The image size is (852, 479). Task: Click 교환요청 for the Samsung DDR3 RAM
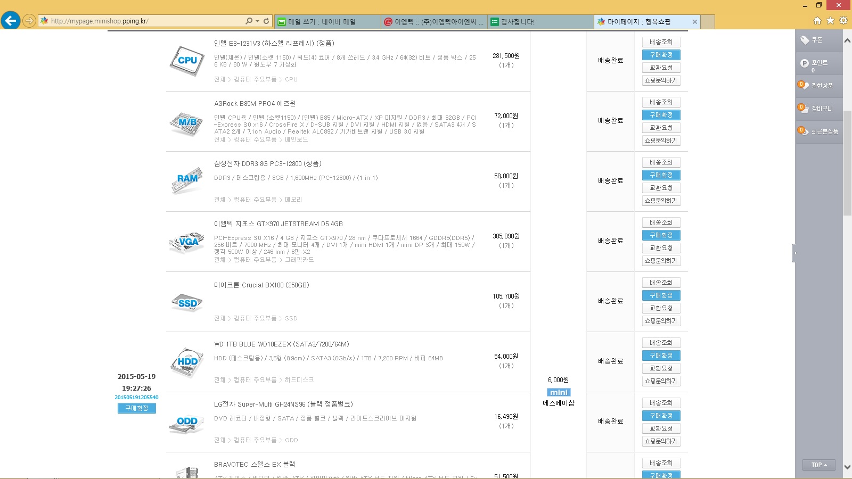[x=661, y=188]
